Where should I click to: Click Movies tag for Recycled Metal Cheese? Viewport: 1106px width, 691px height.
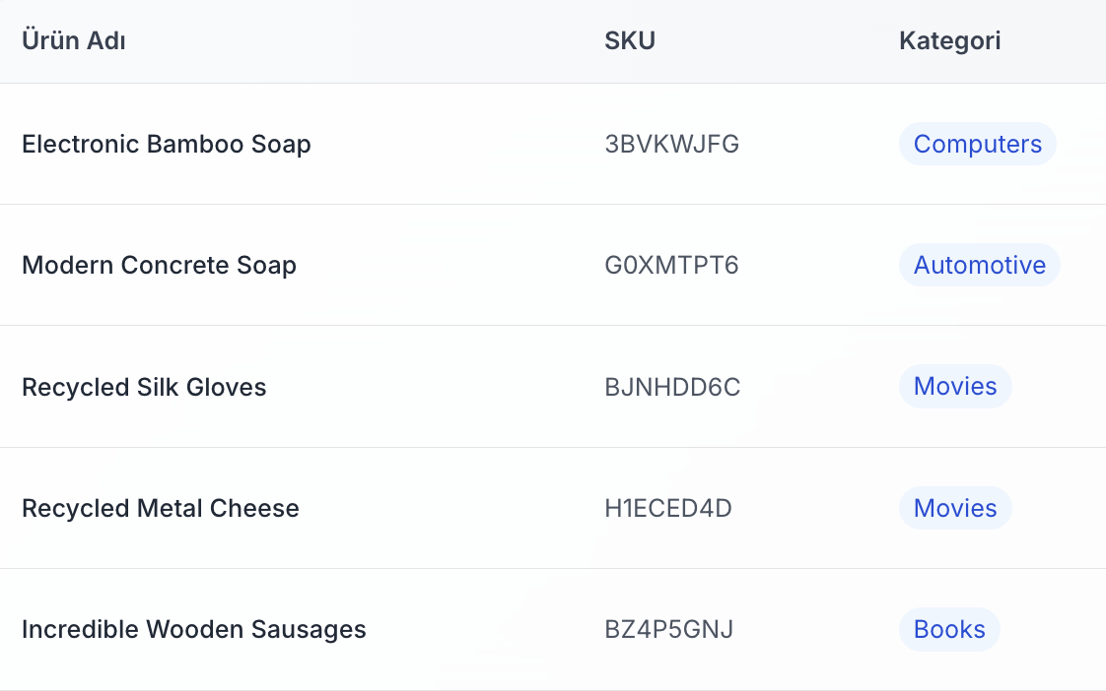pos(955,508)
